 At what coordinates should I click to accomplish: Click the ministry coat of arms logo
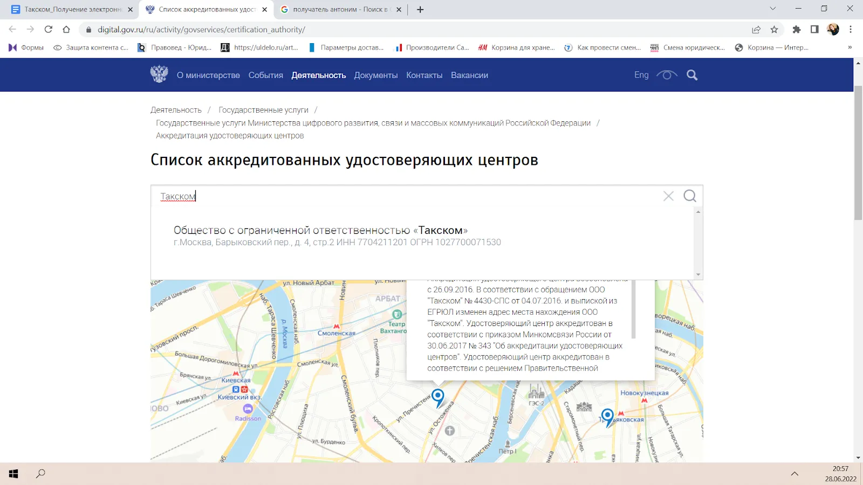(159, 74)
